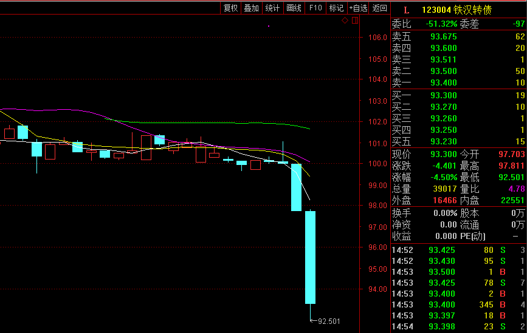Open the 叠加 overlay tool
The height and width of the screenshot is (333, 527).
coord(251,8)
